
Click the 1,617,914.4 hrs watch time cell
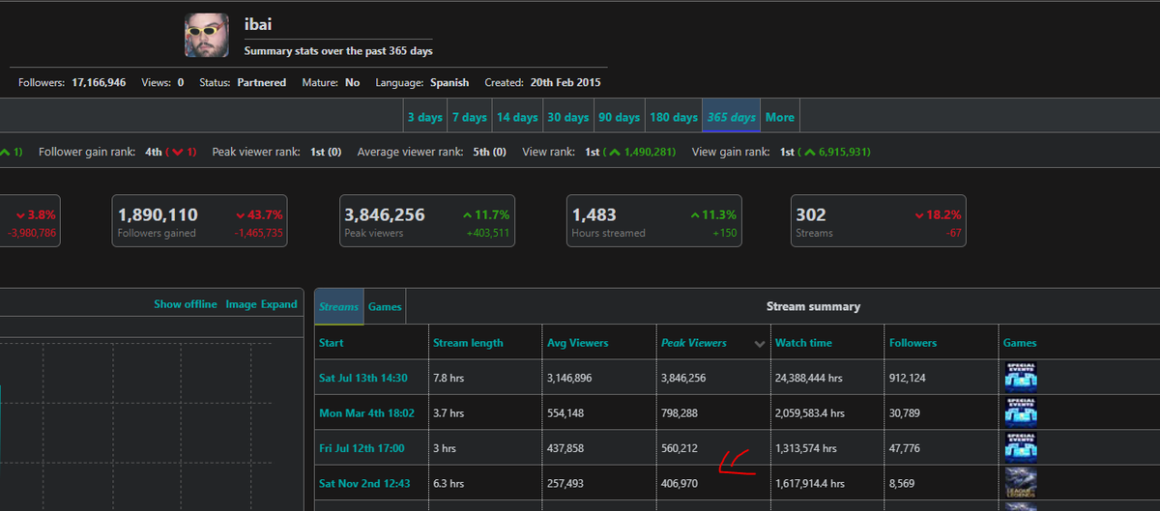click(810, 483)
